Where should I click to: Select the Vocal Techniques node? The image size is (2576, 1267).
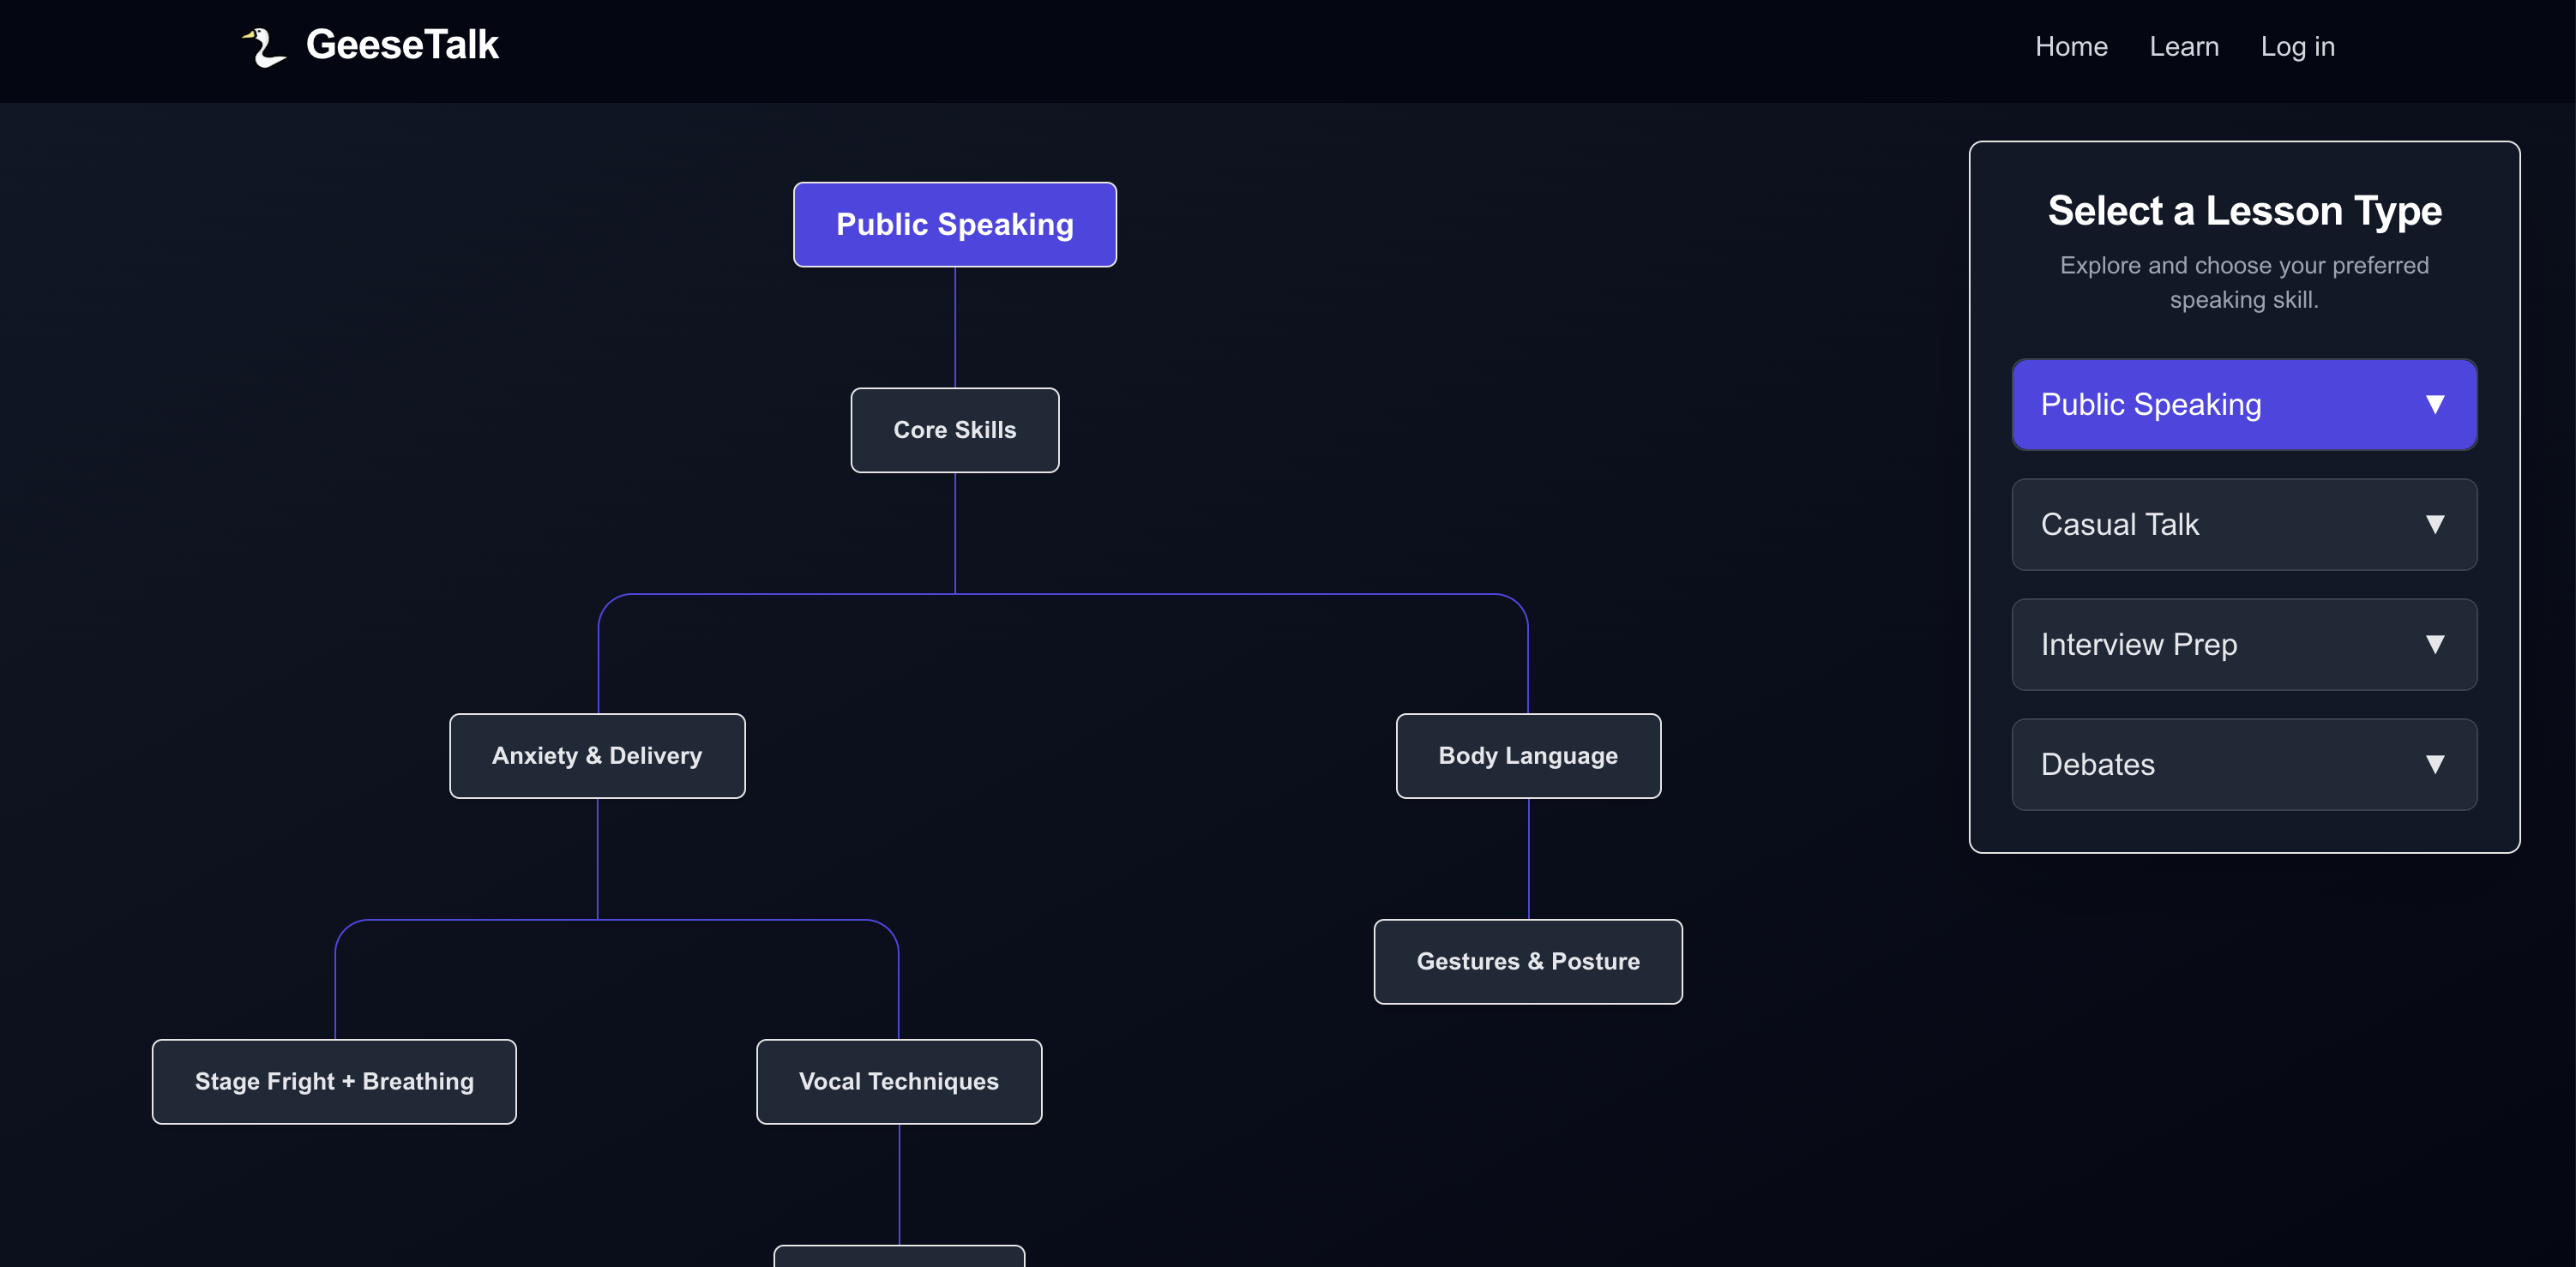point(898,1081)
